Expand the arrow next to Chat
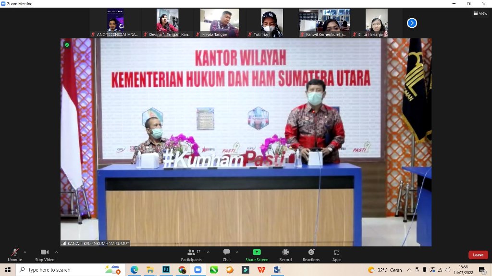The height and width of the screenshot is (276, 492). coord(237,252)
